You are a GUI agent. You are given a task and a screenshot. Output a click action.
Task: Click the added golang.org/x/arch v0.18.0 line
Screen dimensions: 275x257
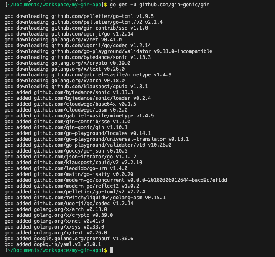coord(56,209)
